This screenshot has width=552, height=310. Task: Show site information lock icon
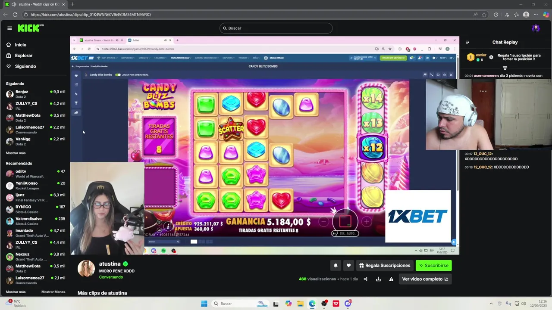26,15
